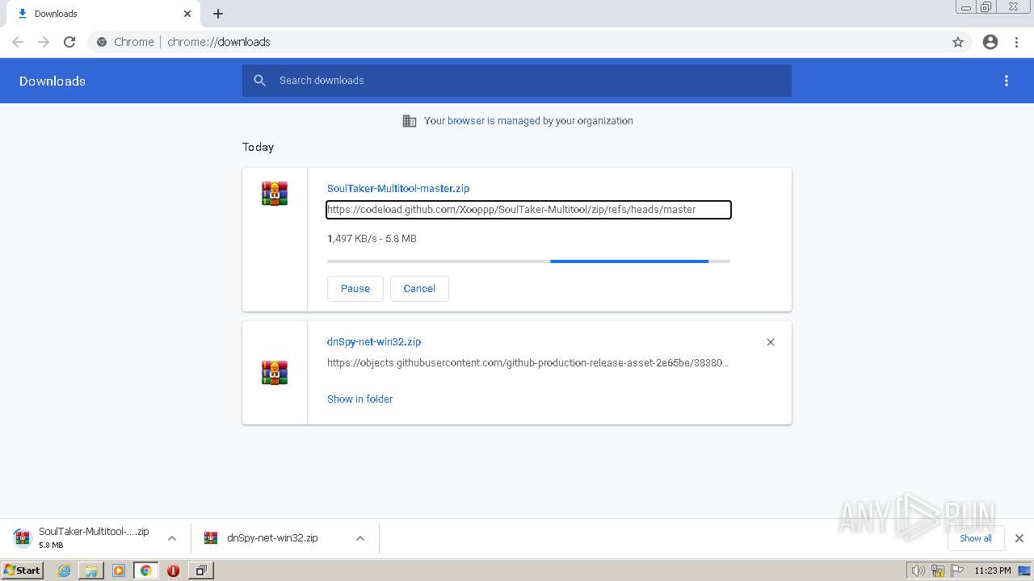Show dnSpy-net-win32.zip in folder
The width and height of the screenshot is (1034, 581).
[359, 399]
